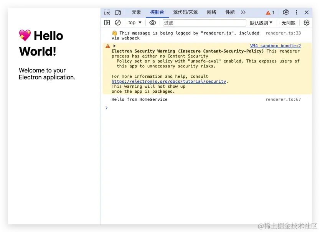Viewport: 320px width, 232px height.
Task: Click the warning count indicator showing 1
Action: [270, 13]
